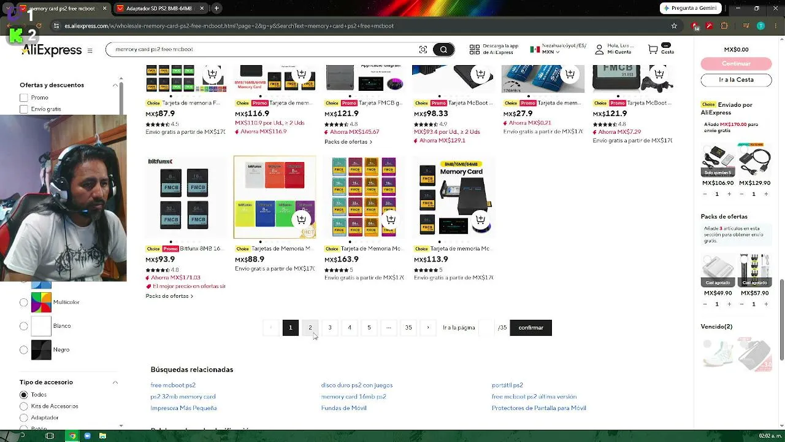Select the Adaptador radio button

point(24,418)
